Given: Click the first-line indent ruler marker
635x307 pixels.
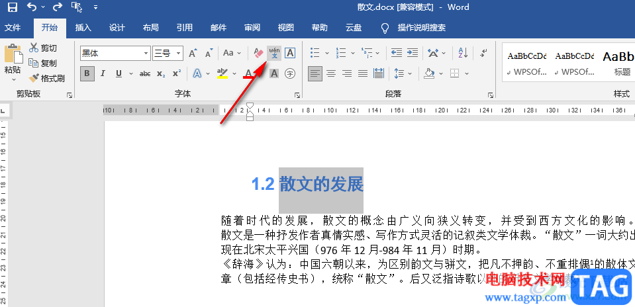Looking at the screenshot, I should [x=250, y=107].
